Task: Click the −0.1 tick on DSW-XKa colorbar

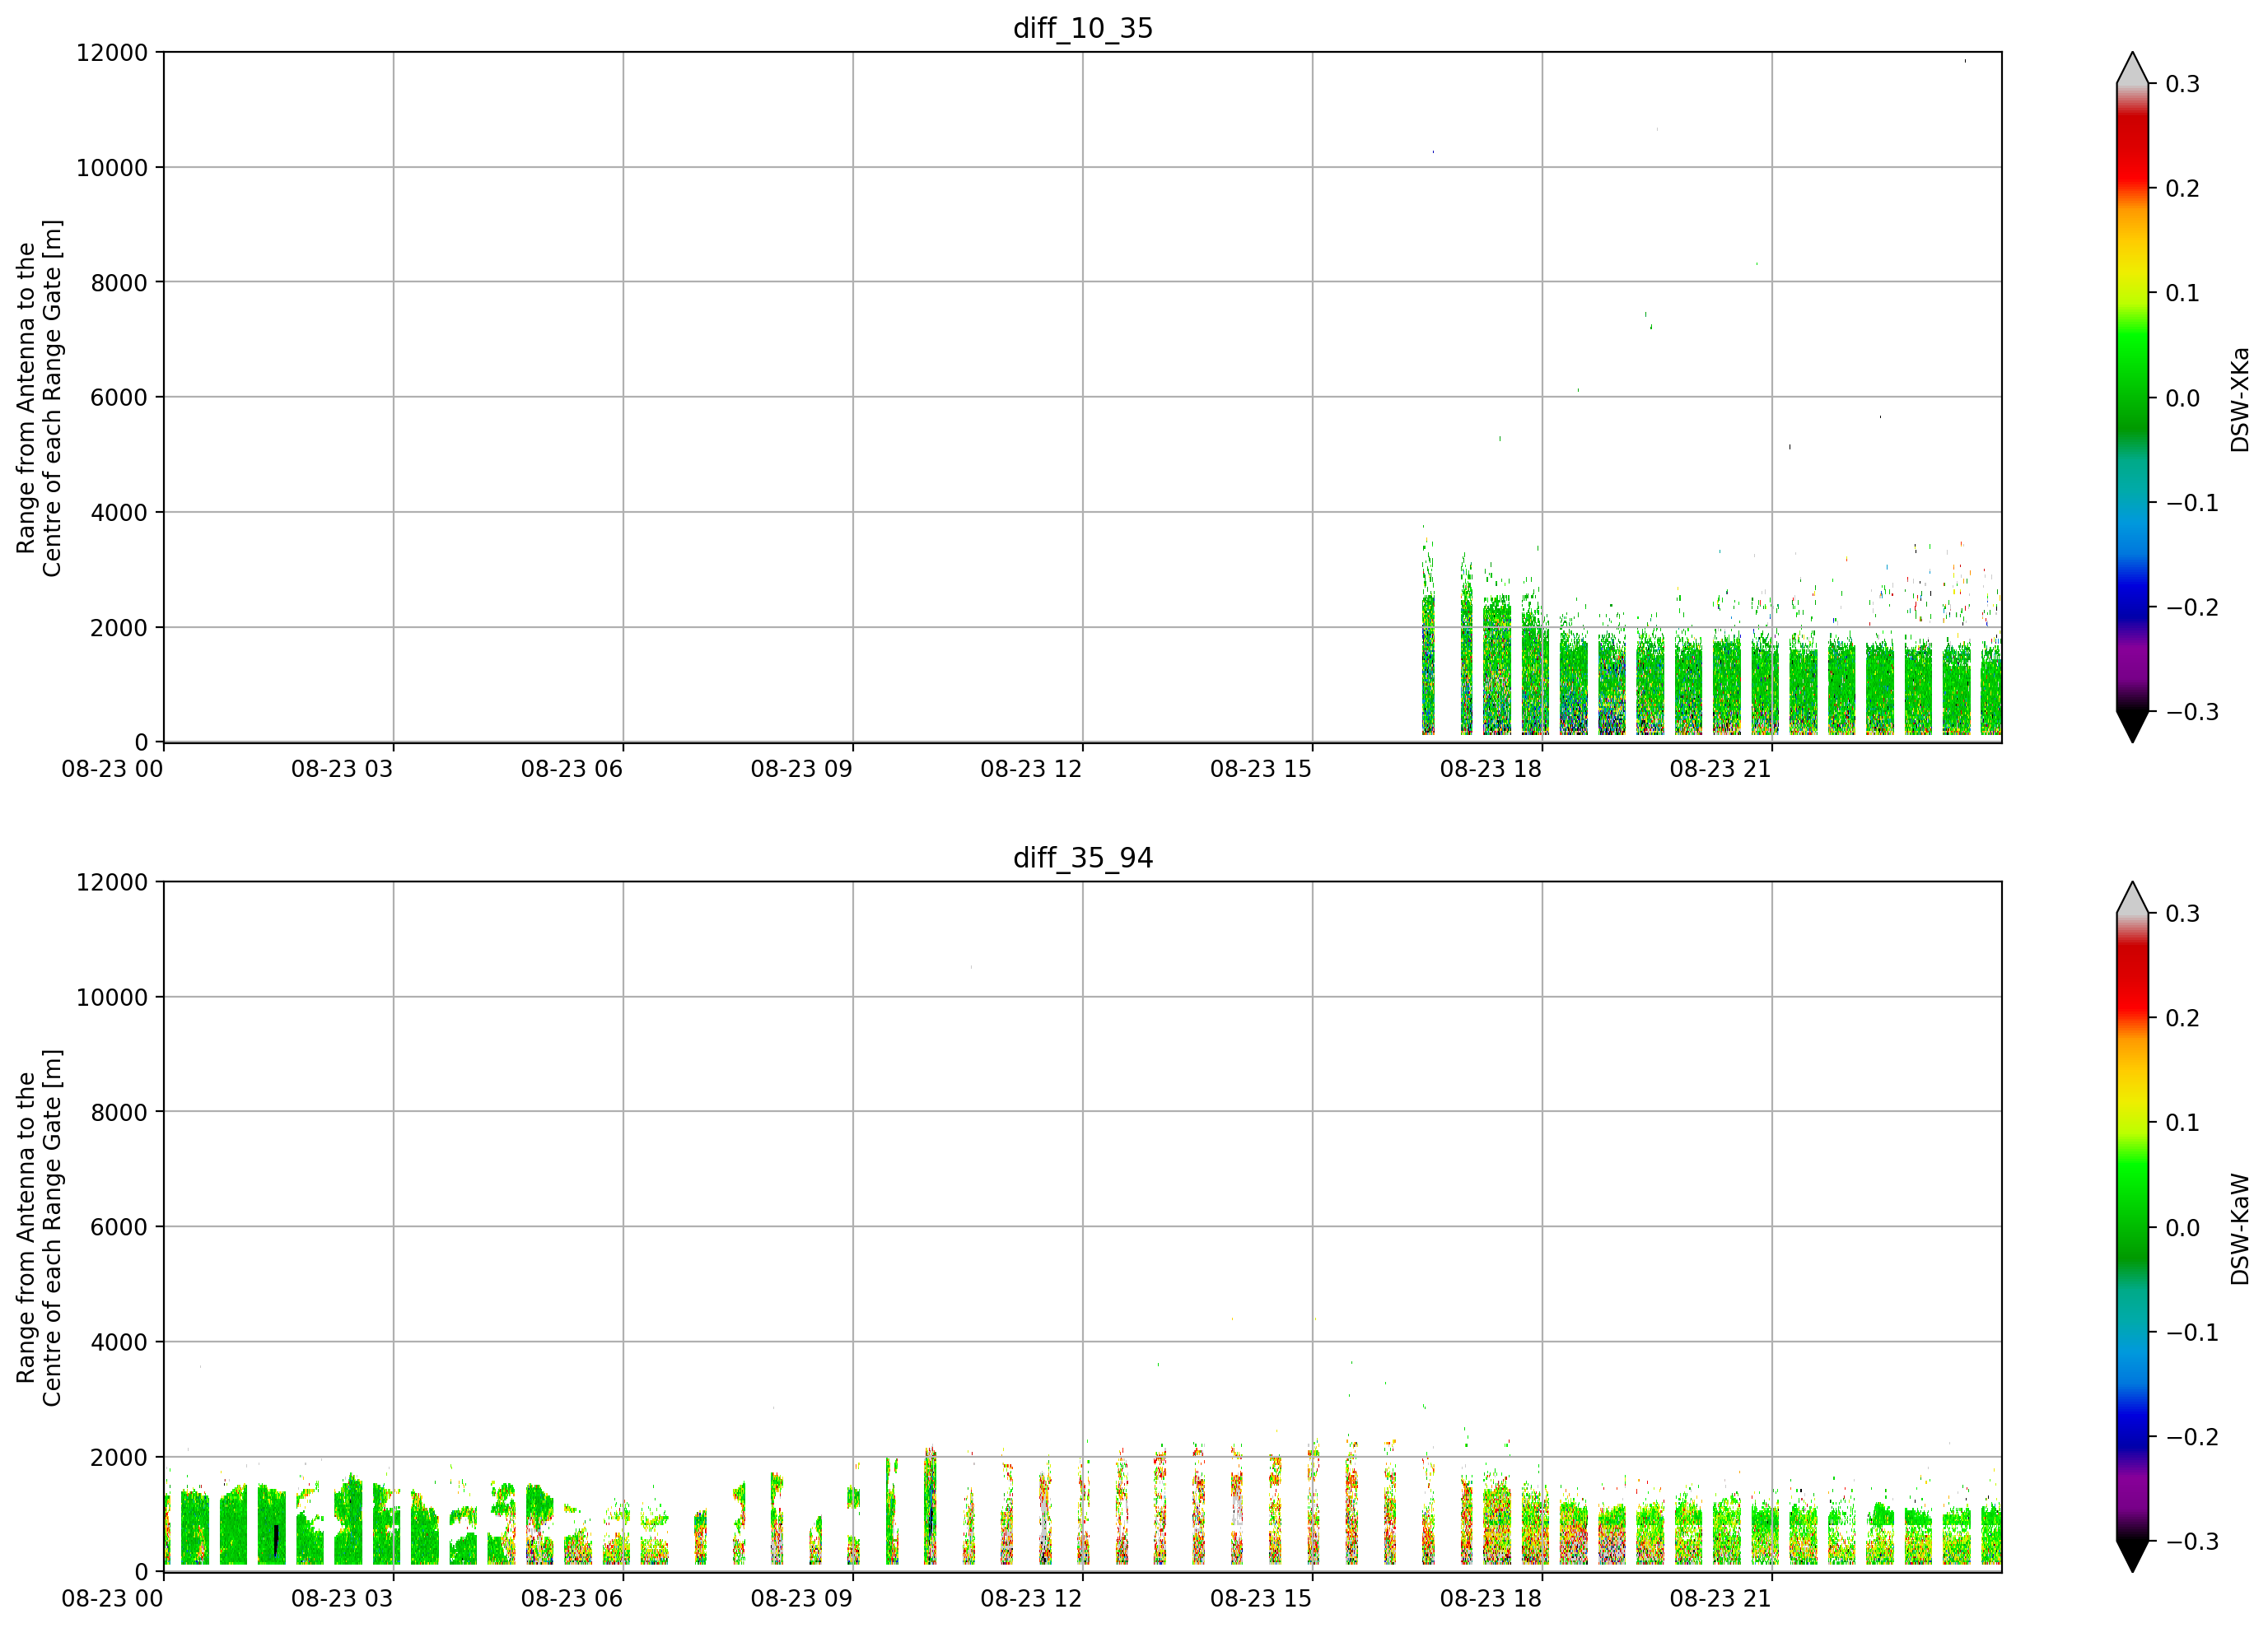Action: 2192,503
